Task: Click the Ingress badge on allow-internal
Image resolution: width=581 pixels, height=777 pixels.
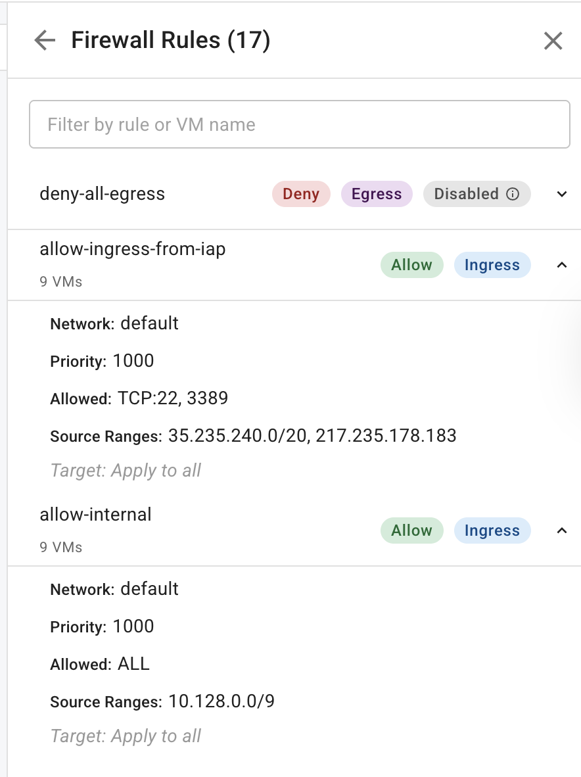Action: point(492,530)
